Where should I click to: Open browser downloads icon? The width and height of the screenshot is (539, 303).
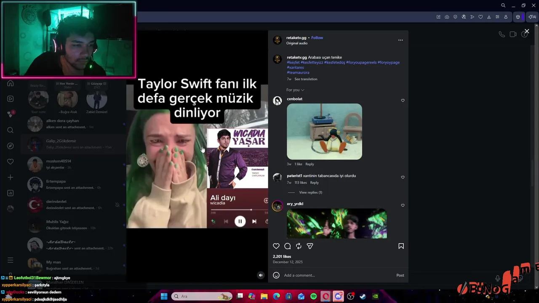[x=489, y=17]
